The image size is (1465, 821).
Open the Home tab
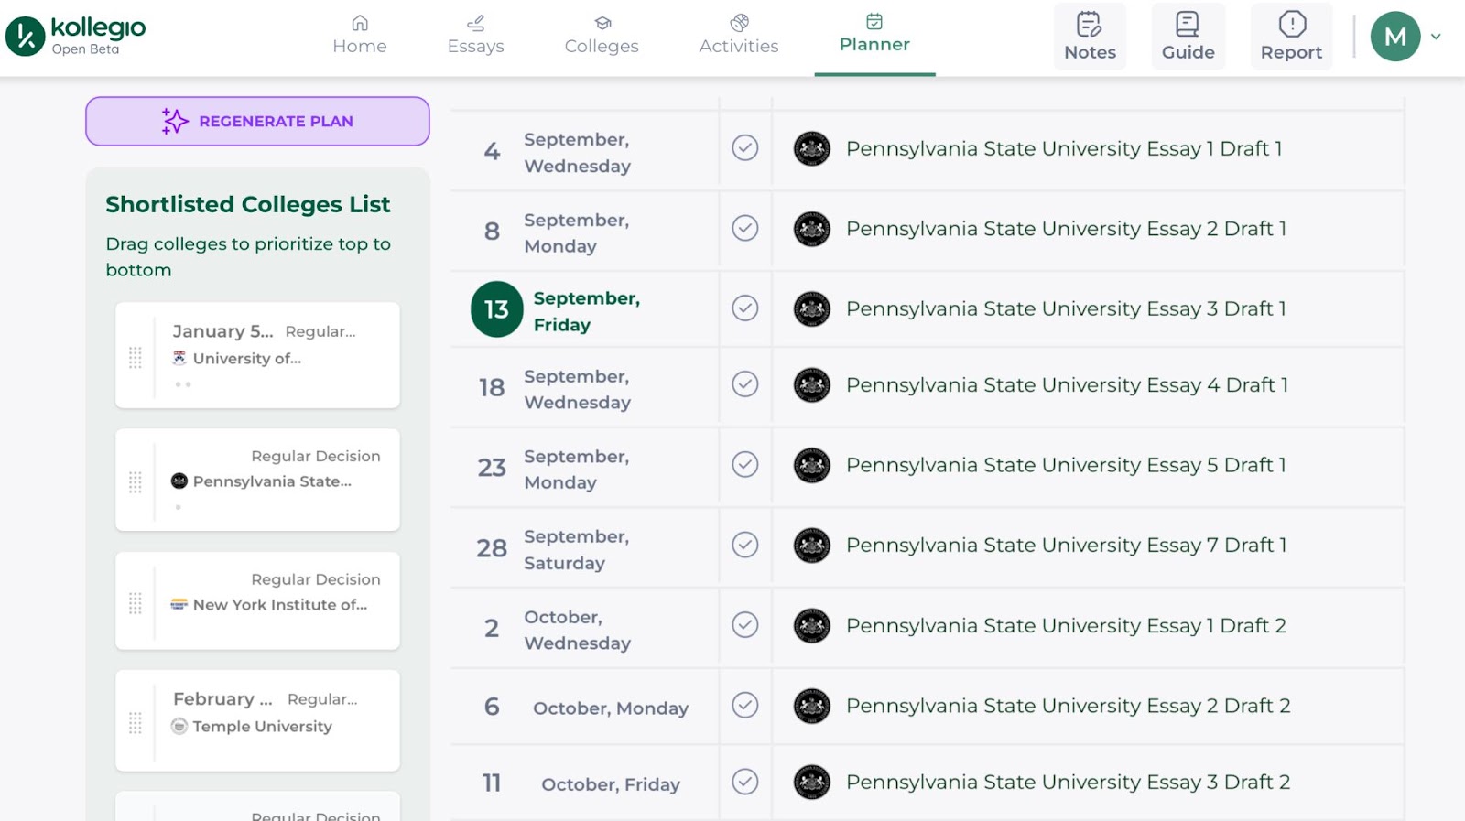tap(359, 35)
